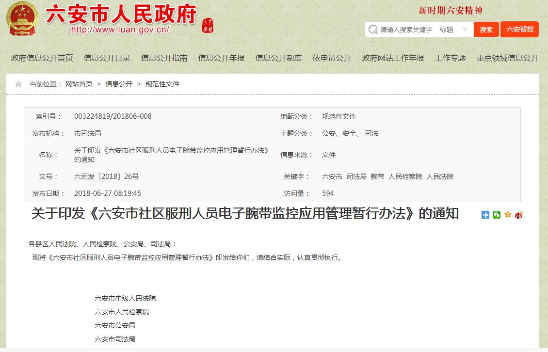Go to 网站首页 breadcrumb link
Screen dimensions: 548x352
point(79,84)
